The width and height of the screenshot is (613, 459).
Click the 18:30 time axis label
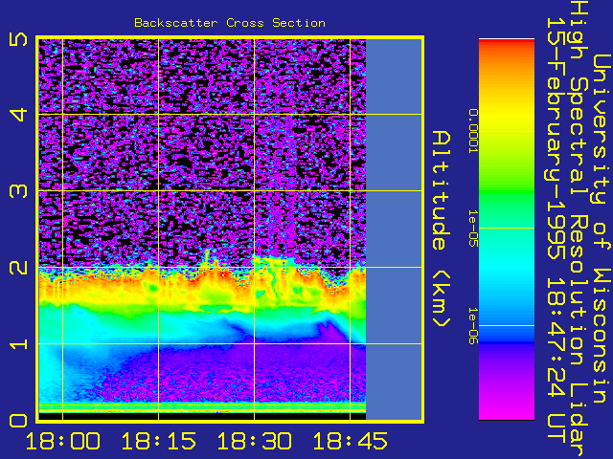255,442
